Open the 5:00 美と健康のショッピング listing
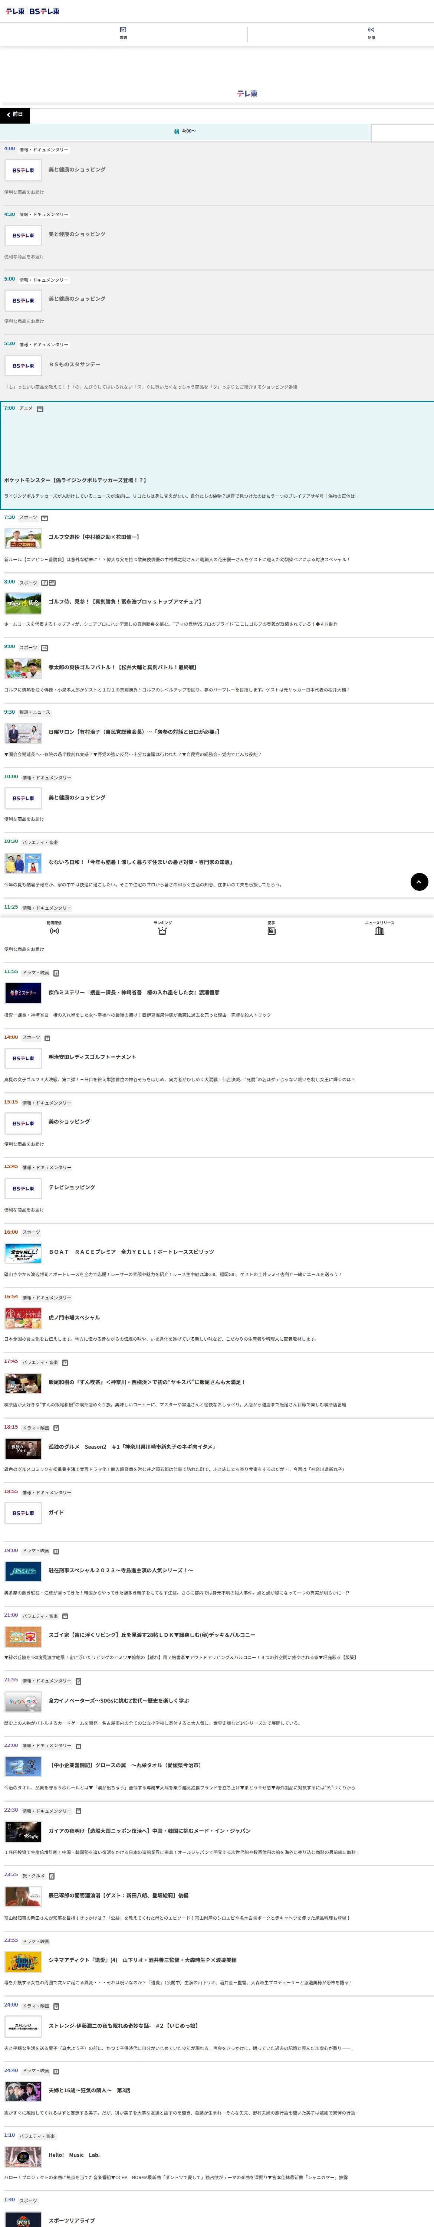This screenshot has height=2227, width=434. pyautogui.click(x=77, y=298)
